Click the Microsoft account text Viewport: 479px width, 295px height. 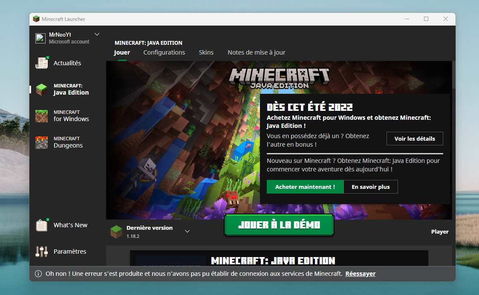coord(69,42)
